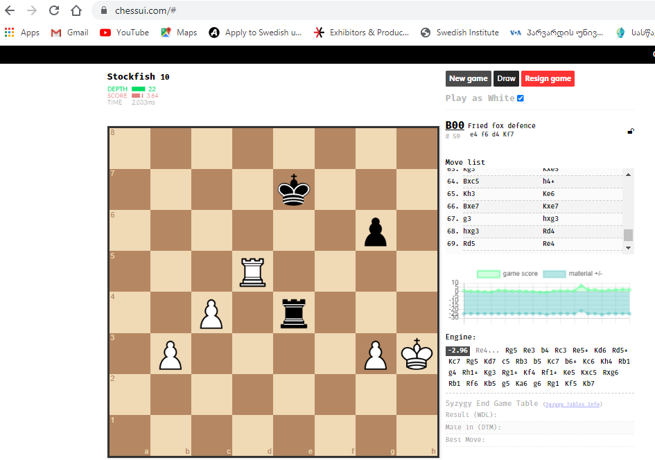The width and height of the screenshot is (655, 460).
Task: Open the YouTube bookmark
Action: click(124, 33)
